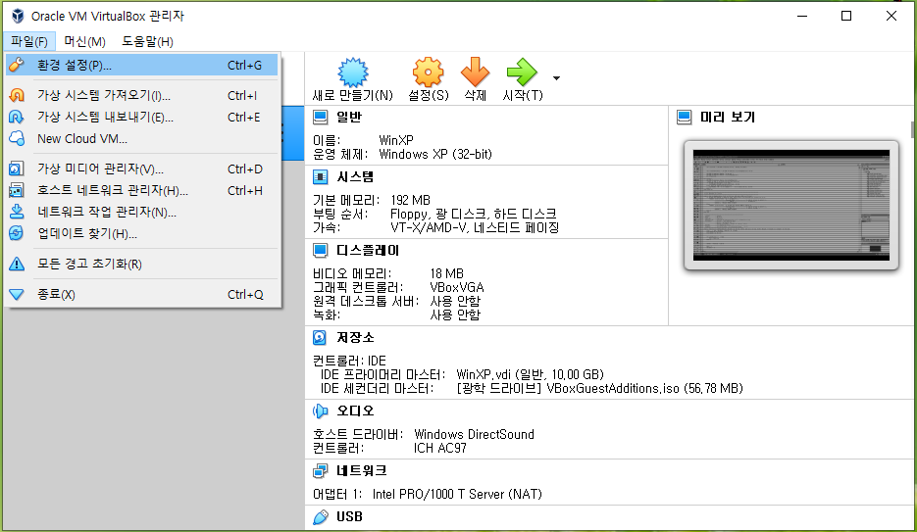Click the 일반 section monitor icon
917x532 pixels.
point(321,118)
